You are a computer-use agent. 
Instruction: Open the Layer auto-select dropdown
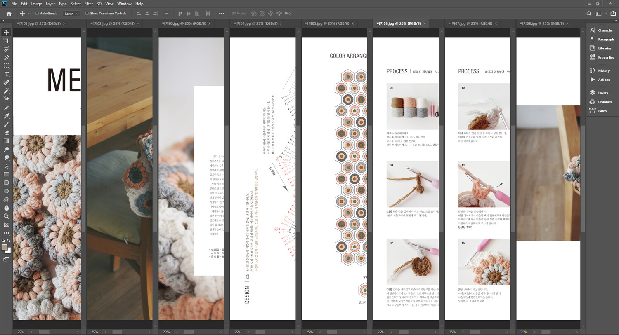[x=71, y=14]
